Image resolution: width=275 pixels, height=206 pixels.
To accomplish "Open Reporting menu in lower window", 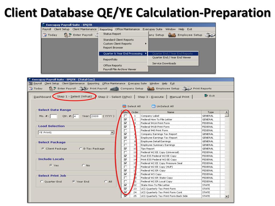I will [93, 84].
